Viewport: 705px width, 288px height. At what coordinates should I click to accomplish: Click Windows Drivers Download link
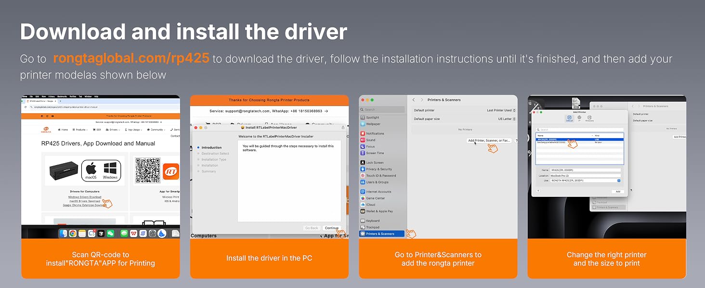pyautogui.click(x=85, y=197)
